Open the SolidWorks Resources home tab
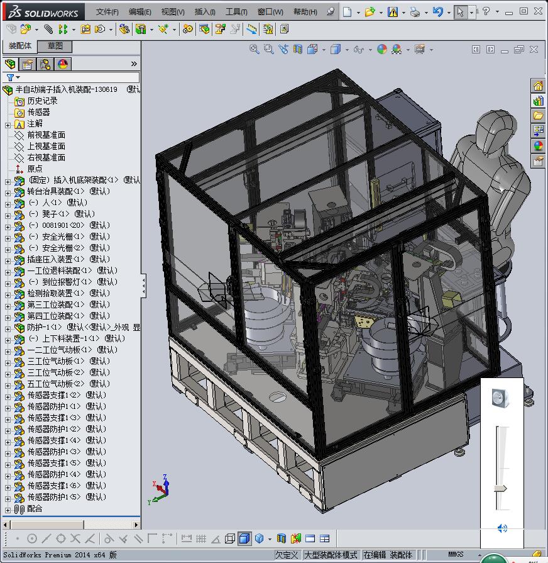548x563 pixels. tap(538, 86)
